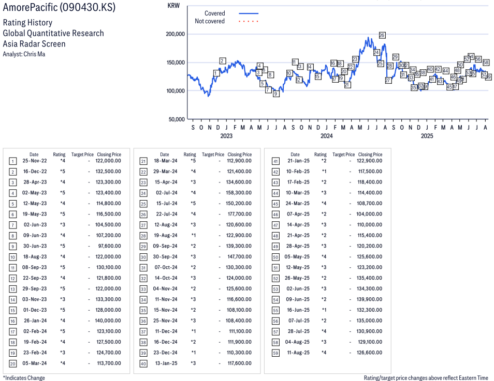
Task: Select the 16-Dec-22 date in the table
Action: (35, 172)
